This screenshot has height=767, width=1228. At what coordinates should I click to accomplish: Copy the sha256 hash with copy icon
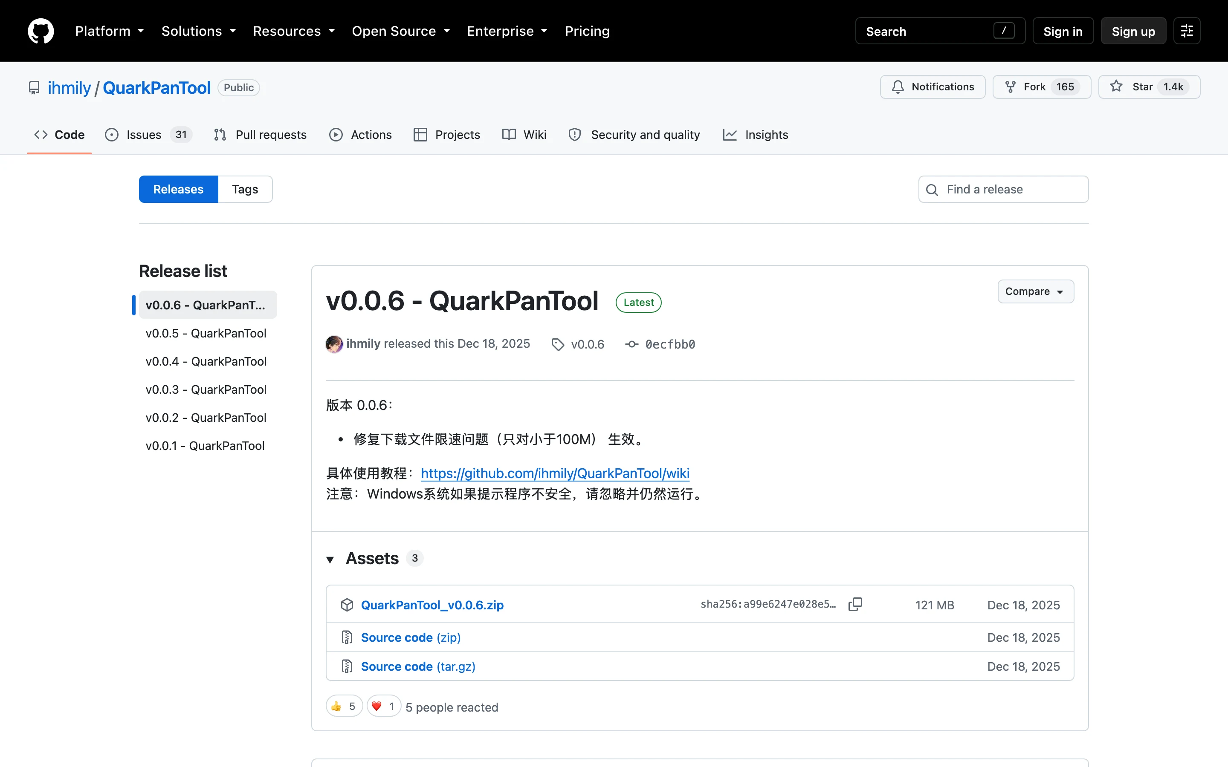(855, 604)
